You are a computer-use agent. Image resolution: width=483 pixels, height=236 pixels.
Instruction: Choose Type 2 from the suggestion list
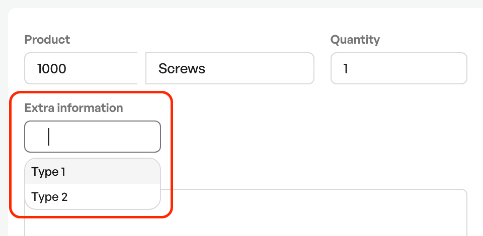[x=93, y=197]
